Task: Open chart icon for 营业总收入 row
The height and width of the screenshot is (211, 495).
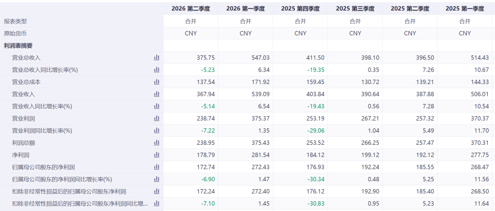Action: click(x=156, y=58)
